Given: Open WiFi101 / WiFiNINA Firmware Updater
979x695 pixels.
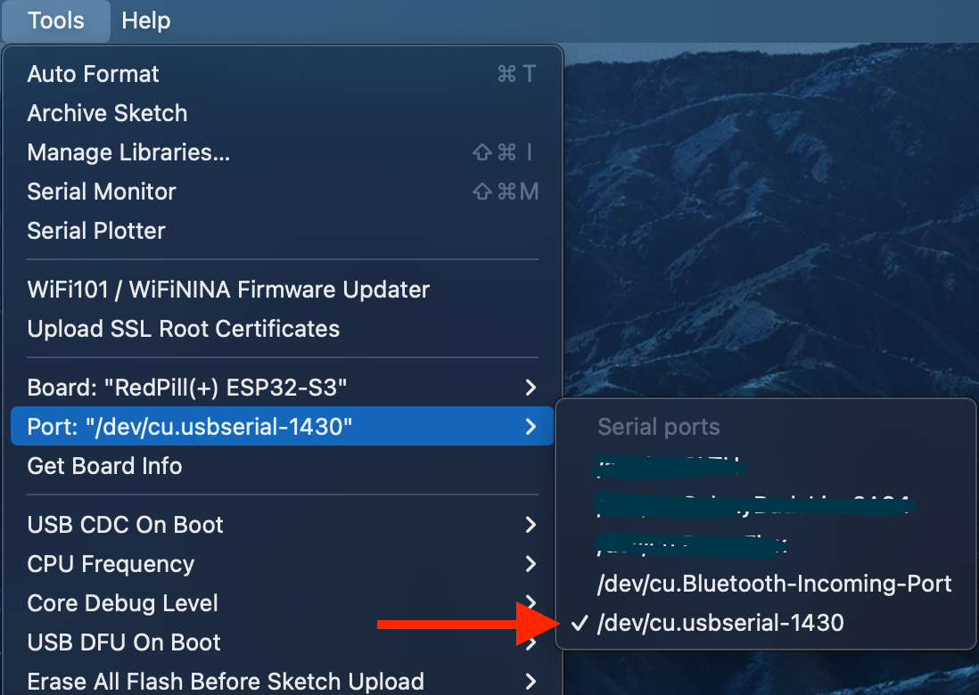Looking at the screenshot, I should (x=228, y=290).
